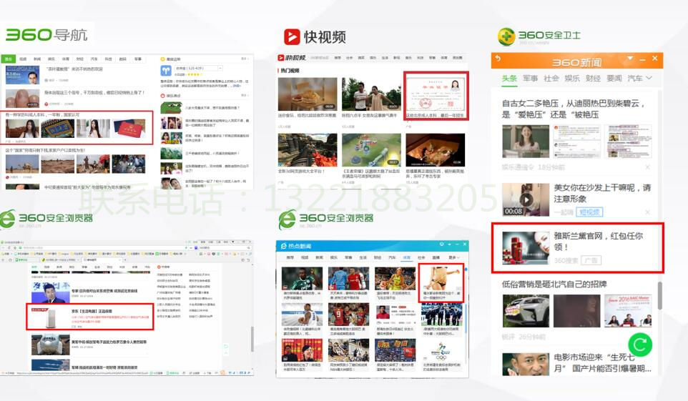
Task: Go to the 娱乐 tab in 360新闻
Action: click(x=571, y=78)
